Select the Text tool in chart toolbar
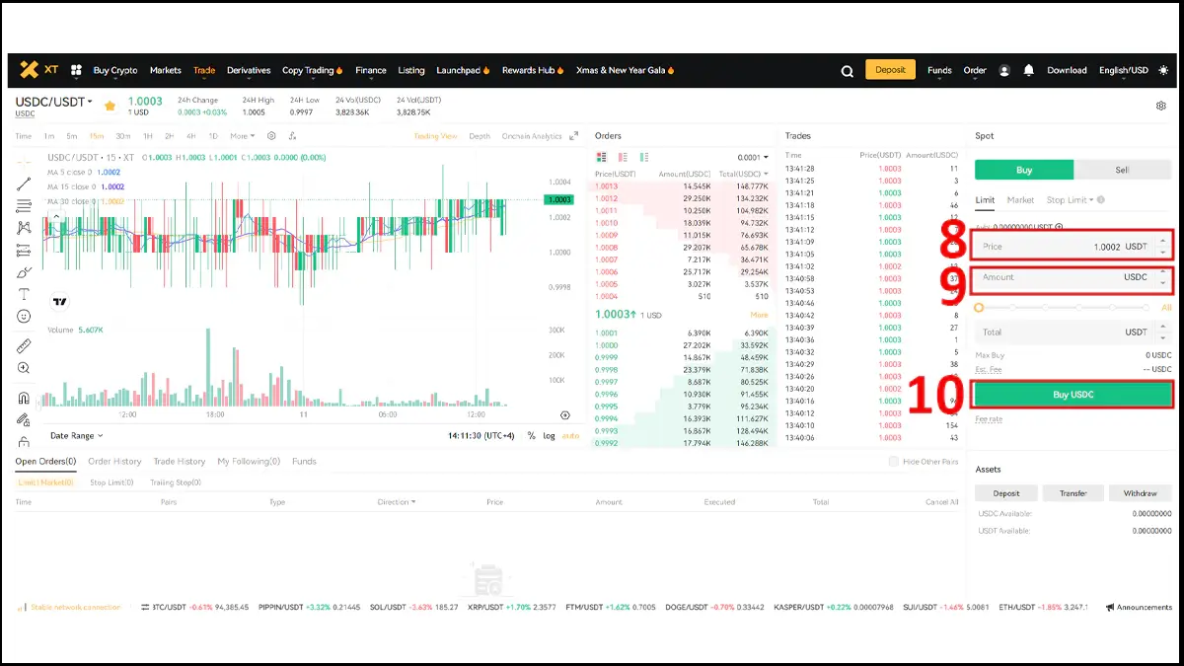This screenshot has height=666, width=1184. pyautogui.click(x=24, y=294)
